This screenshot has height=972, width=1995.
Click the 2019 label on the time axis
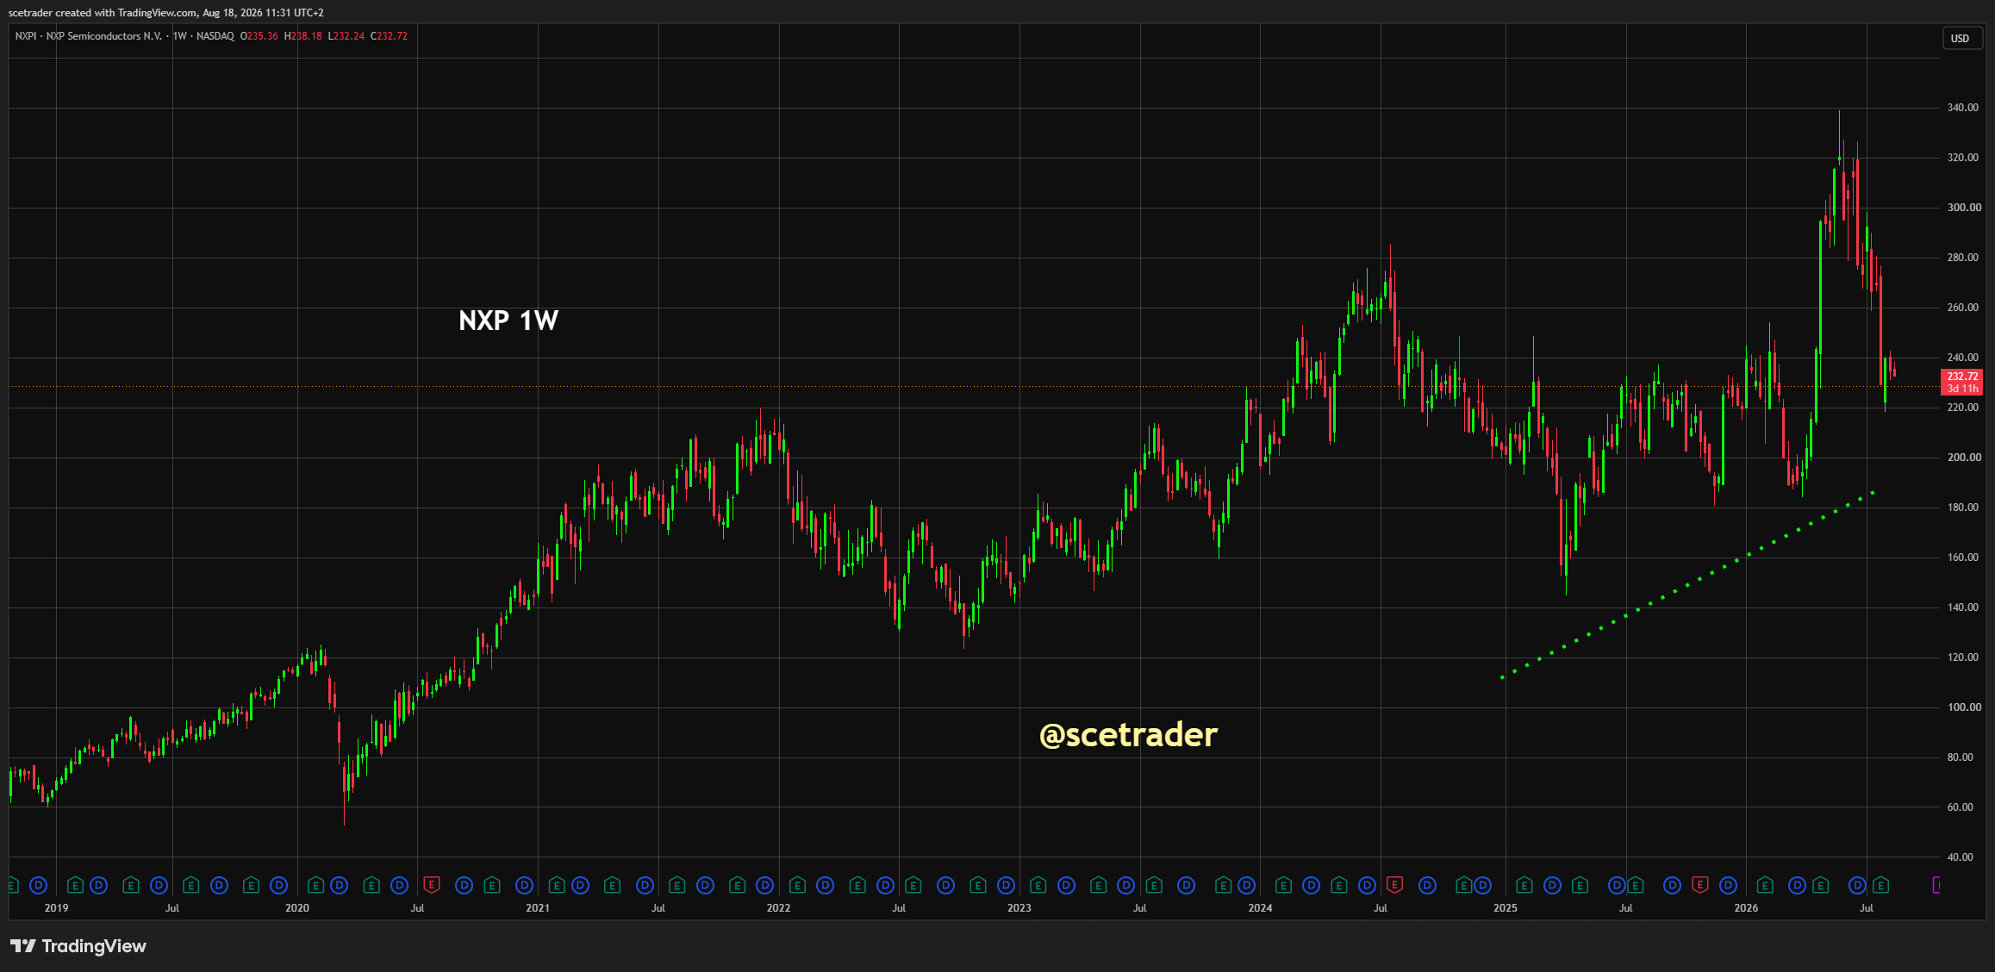click(x=56, y=908)
